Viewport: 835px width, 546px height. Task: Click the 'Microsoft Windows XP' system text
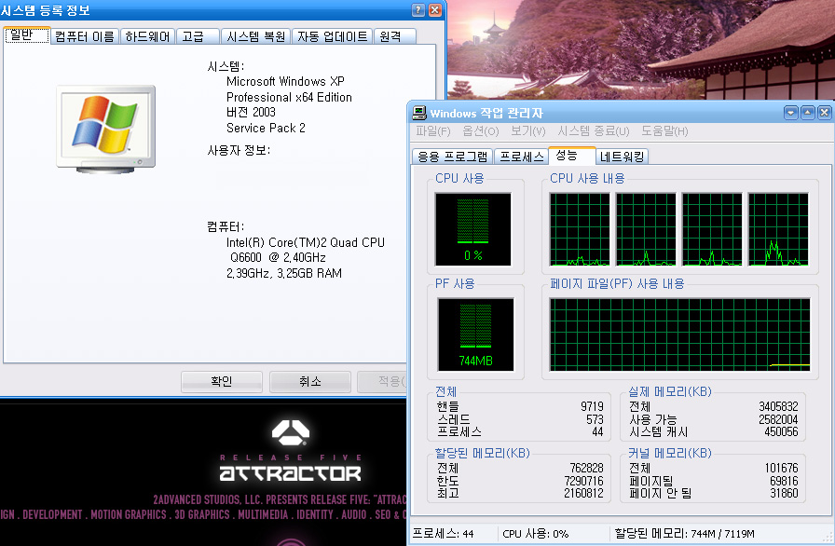[285, 81]
